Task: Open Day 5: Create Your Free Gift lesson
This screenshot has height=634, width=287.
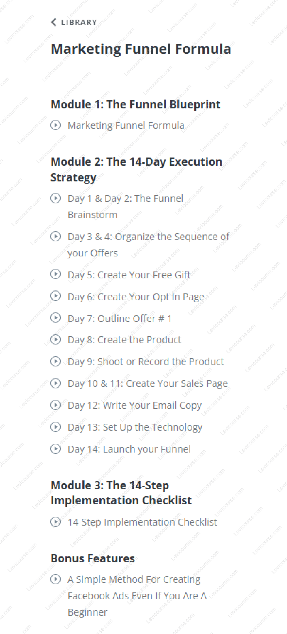Action: (129, 274)
